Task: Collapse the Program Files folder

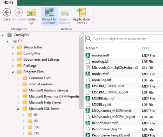Action: coord(13,72)
